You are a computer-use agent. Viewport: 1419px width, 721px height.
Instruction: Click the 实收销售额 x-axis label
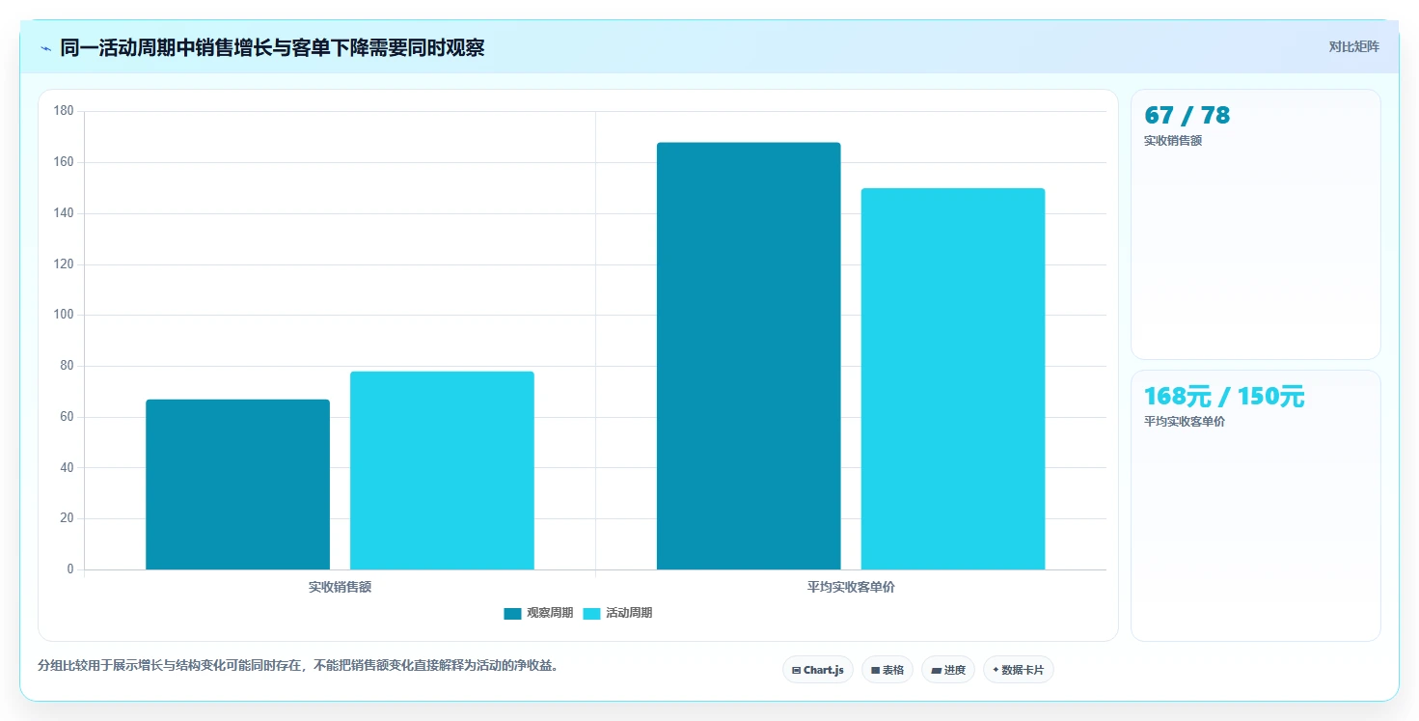(x=340, y=587)
